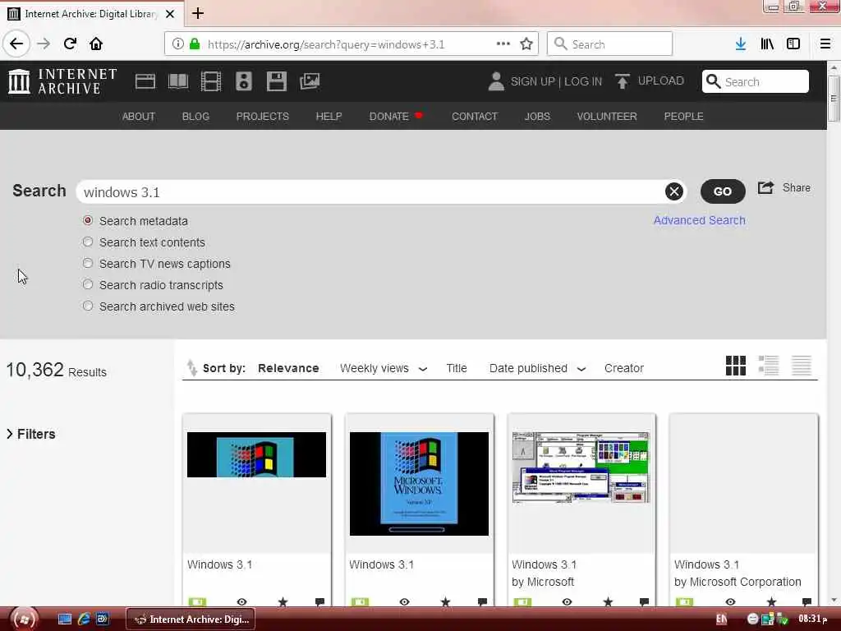Open PEOPLE nav item
Image resolution: width=841 pixels, height=631 pixels.
683,117
